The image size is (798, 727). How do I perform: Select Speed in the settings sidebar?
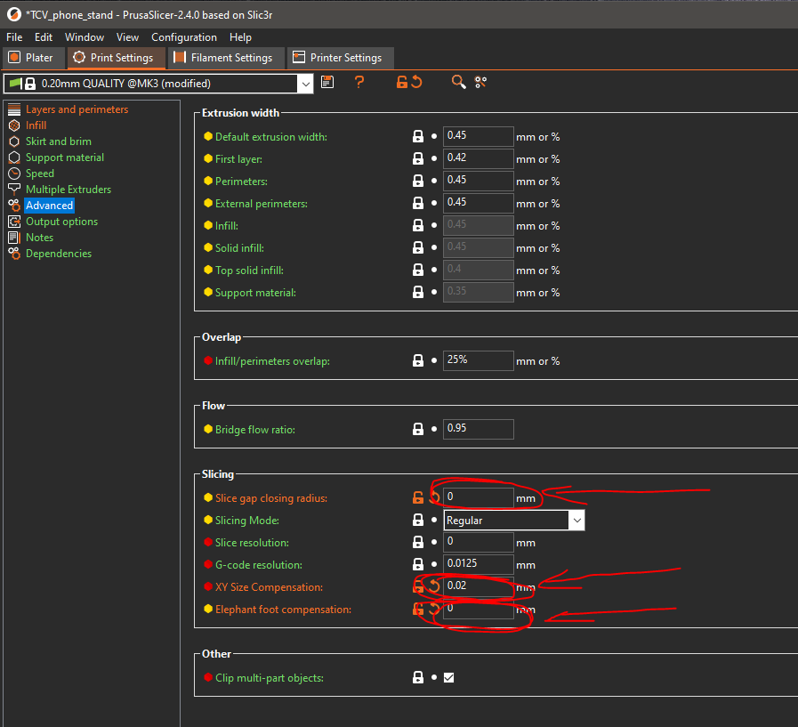coord(40,174)
